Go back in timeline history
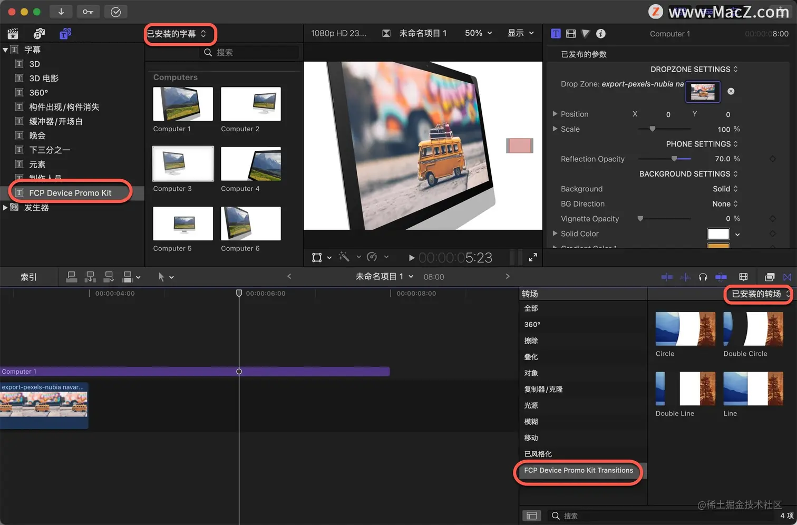The height and width of the screenshot is (525, 797). tap(289, 276)
